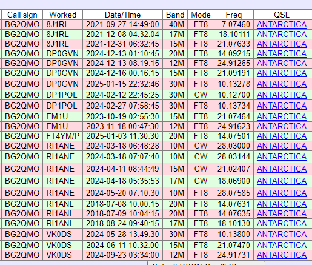Click ANTARCTICA link for DP0GVN 20M contact

[x=282, y=54]
